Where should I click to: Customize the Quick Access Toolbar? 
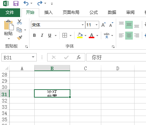52,4
